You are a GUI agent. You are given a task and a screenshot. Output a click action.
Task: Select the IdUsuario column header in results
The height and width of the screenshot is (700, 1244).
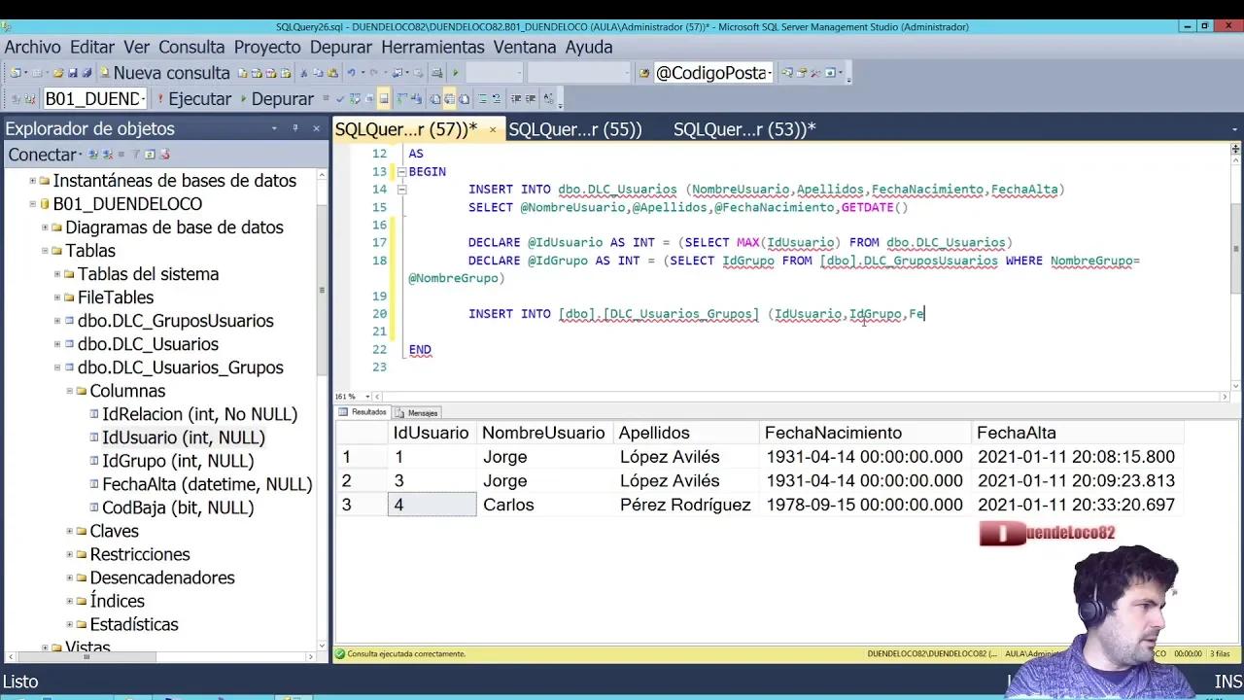(x=431, y=433)
